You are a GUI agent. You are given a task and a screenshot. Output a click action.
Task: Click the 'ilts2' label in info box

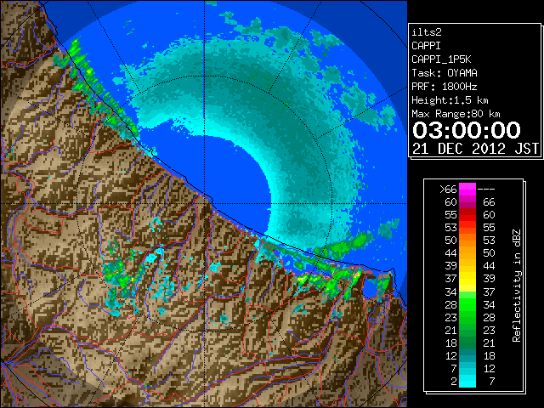coord(427,32)
